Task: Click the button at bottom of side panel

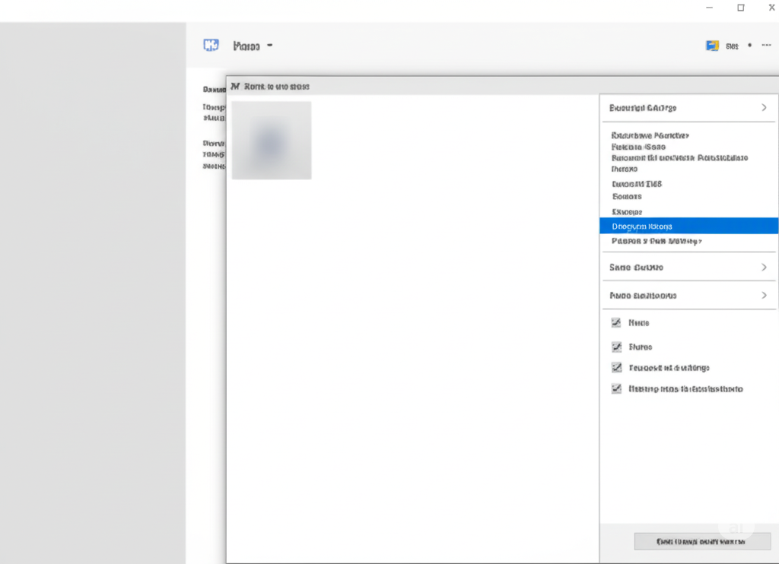Action: coord(702,541)
